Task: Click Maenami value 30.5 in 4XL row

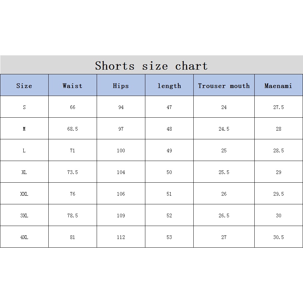Action: pos(278,237)
